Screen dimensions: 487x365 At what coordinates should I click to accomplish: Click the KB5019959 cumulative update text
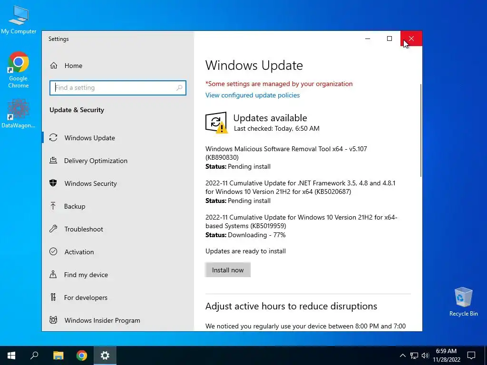(301, 221)
